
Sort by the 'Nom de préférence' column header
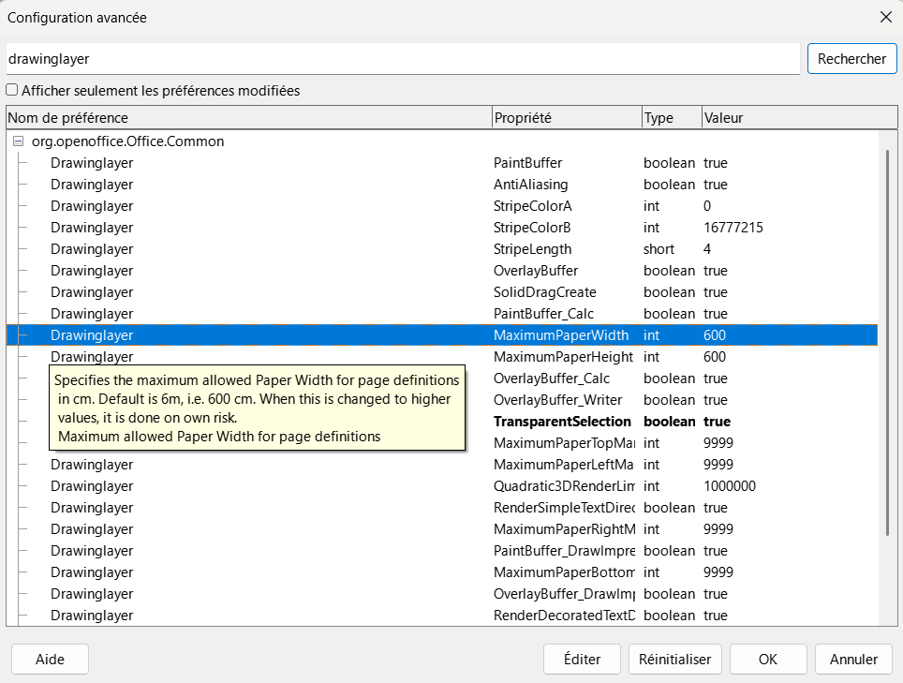249,117
